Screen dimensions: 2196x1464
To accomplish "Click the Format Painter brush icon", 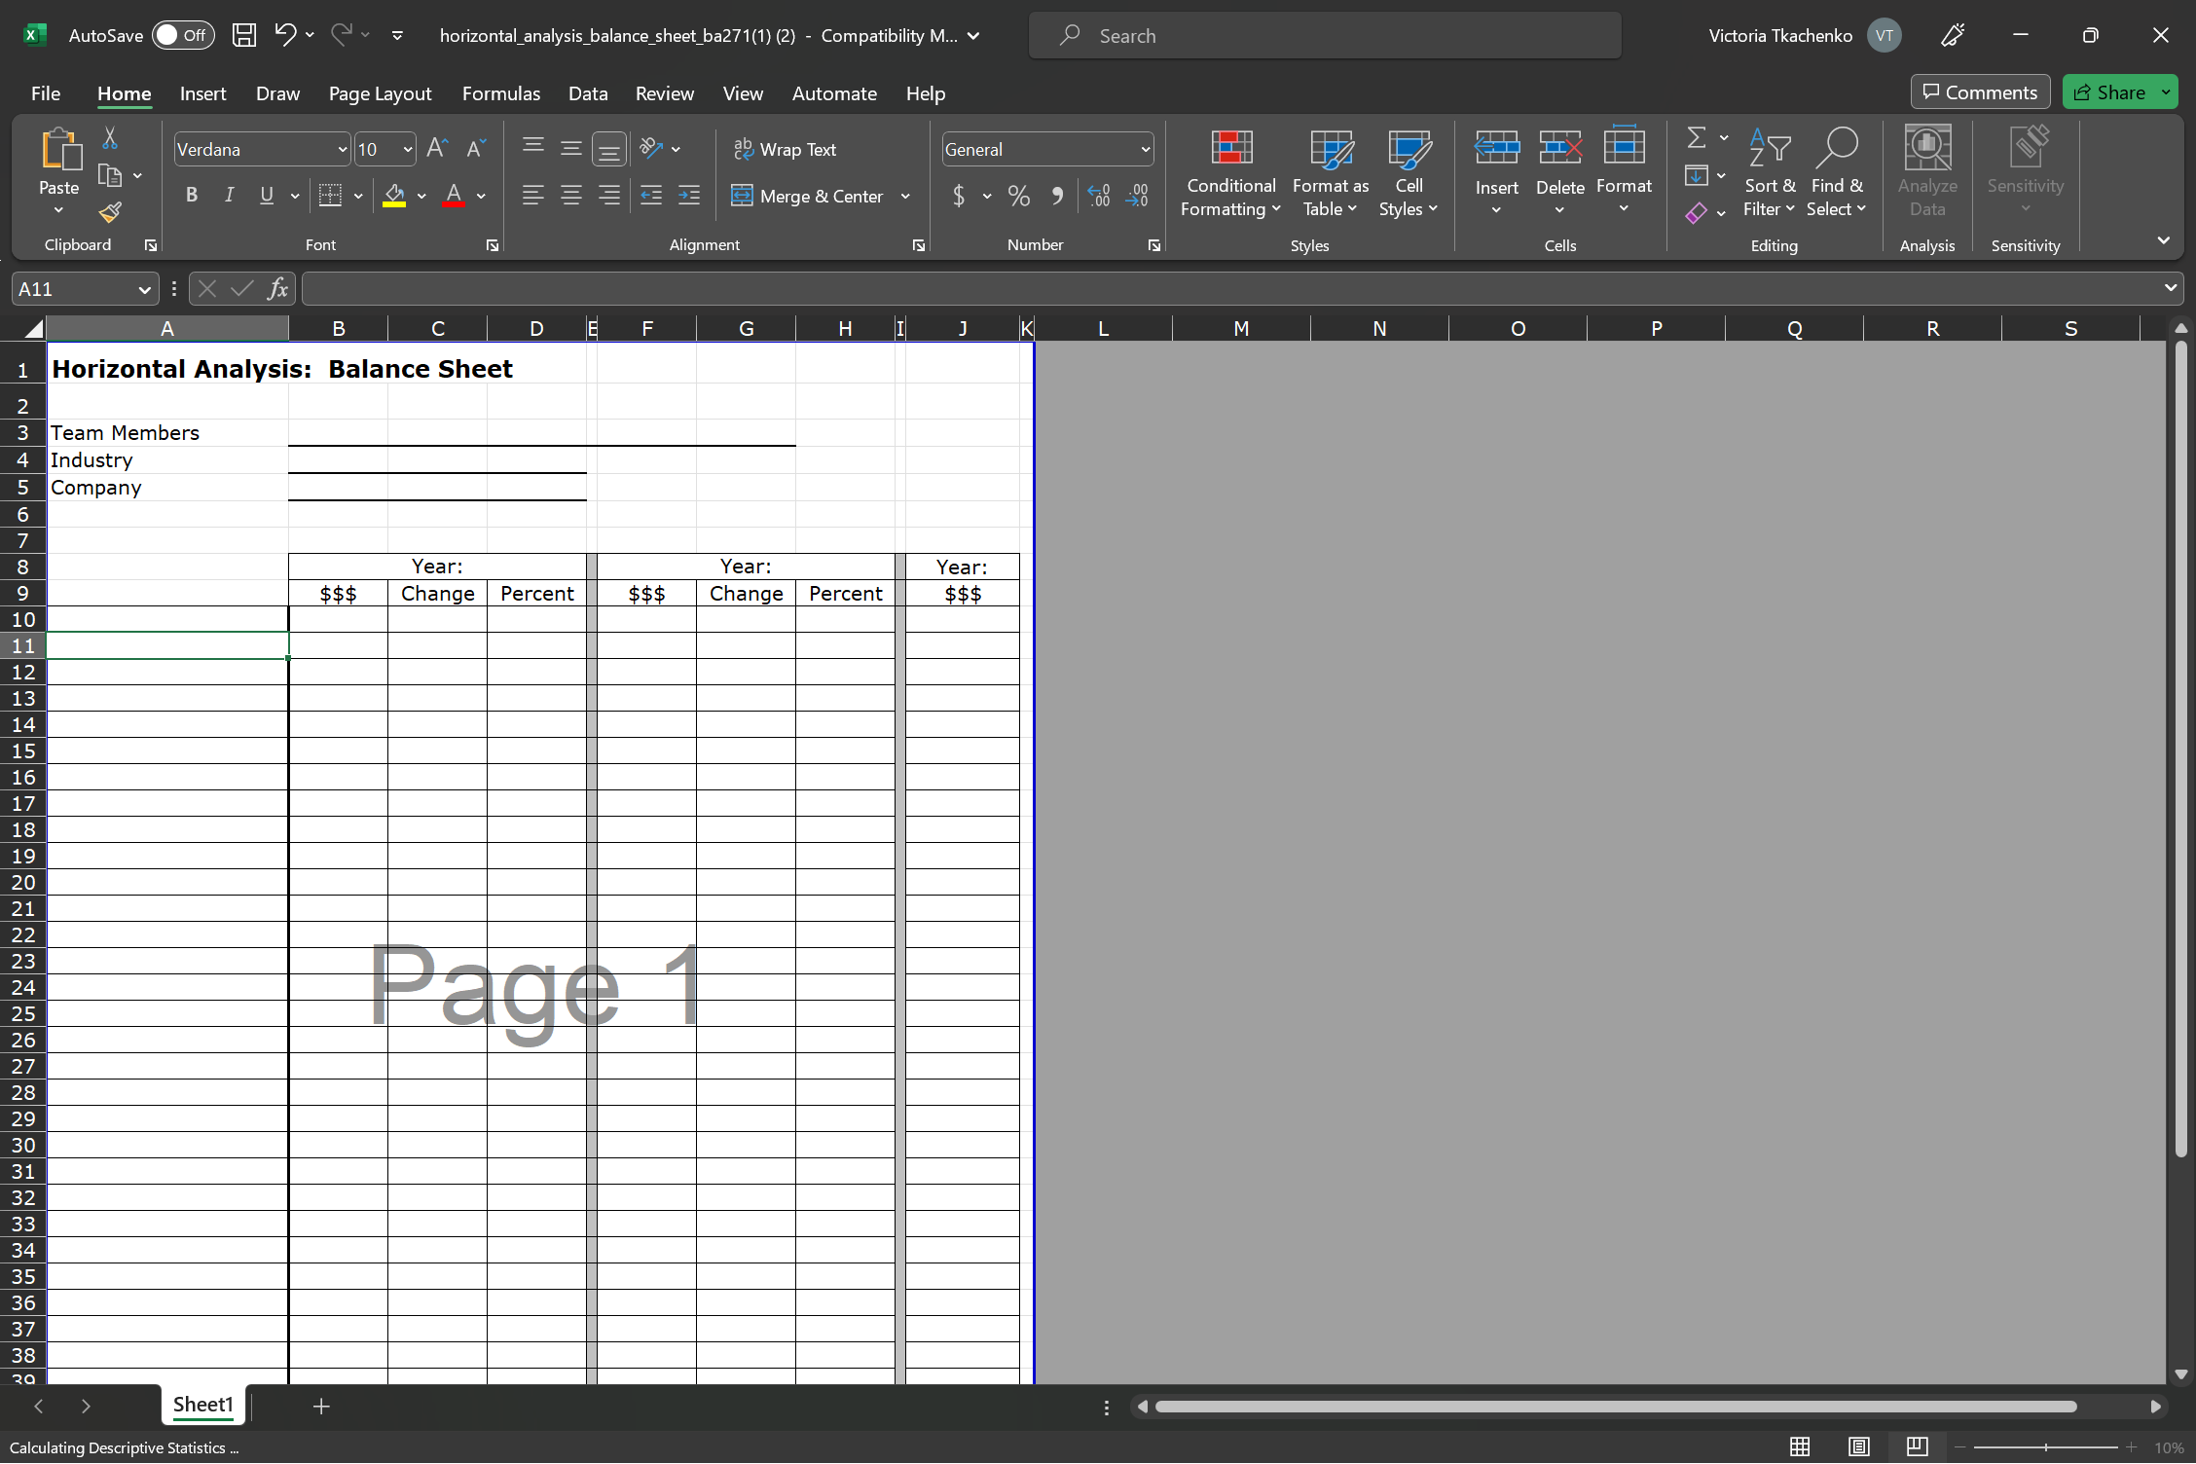I will 110,212.
